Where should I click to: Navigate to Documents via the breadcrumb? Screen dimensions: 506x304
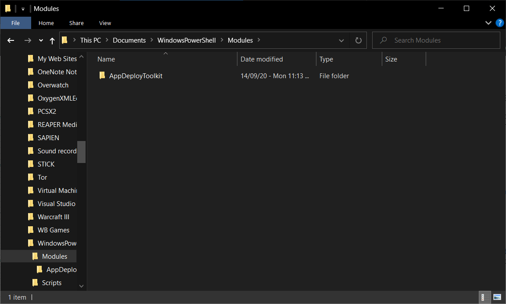point(129,40)
